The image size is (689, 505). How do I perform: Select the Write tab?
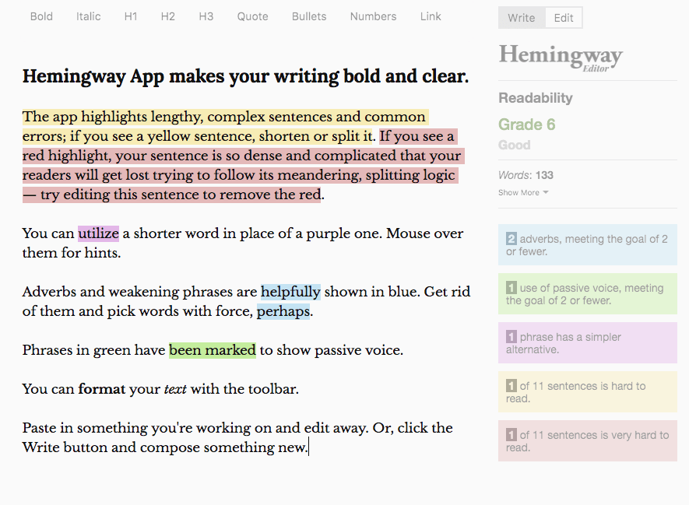521,17
